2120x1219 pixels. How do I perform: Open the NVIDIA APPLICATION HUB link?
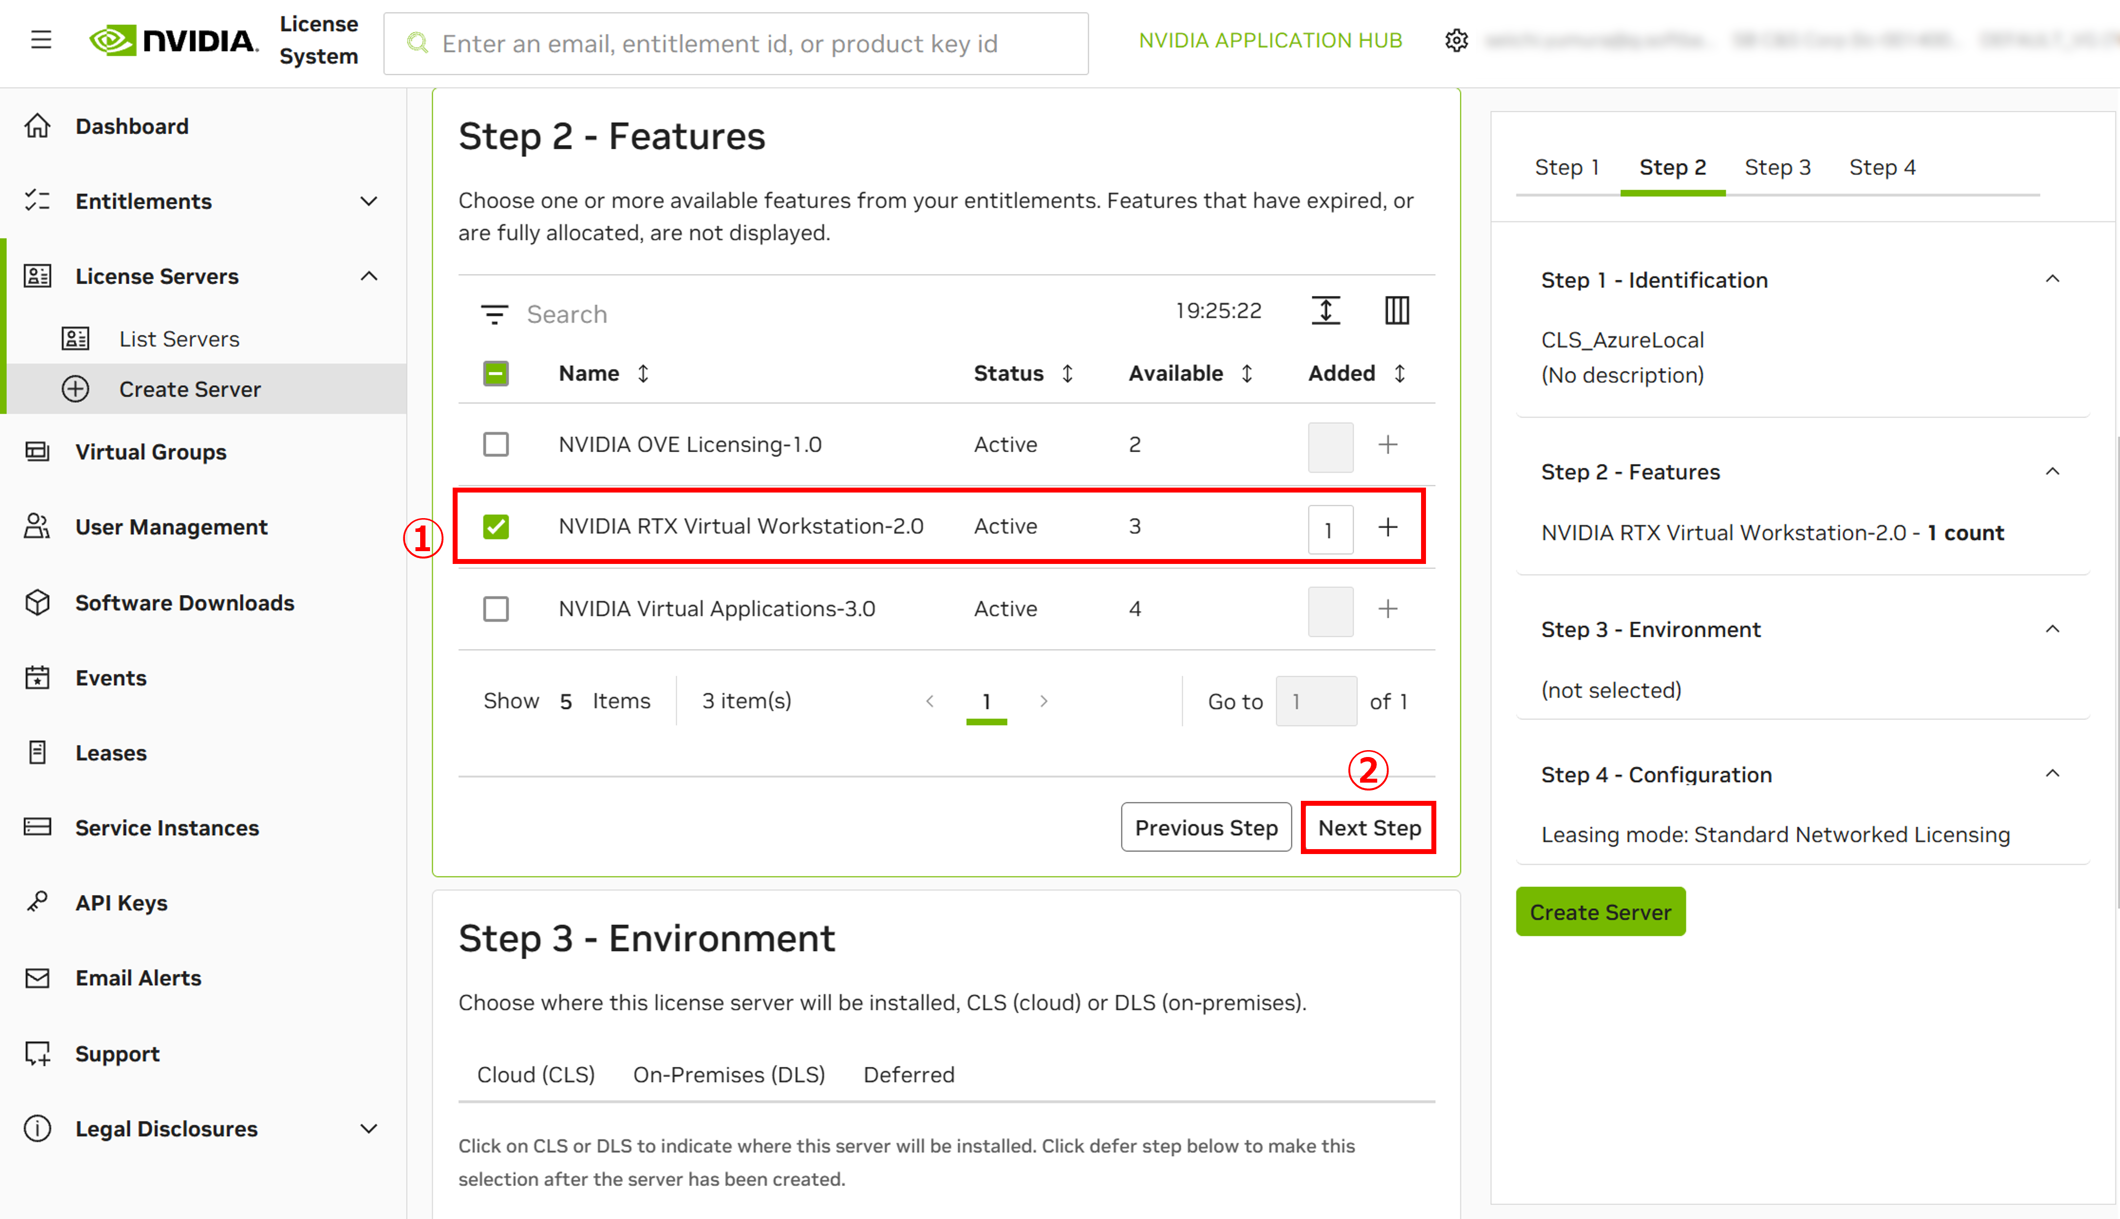(x=1270, y=40)
